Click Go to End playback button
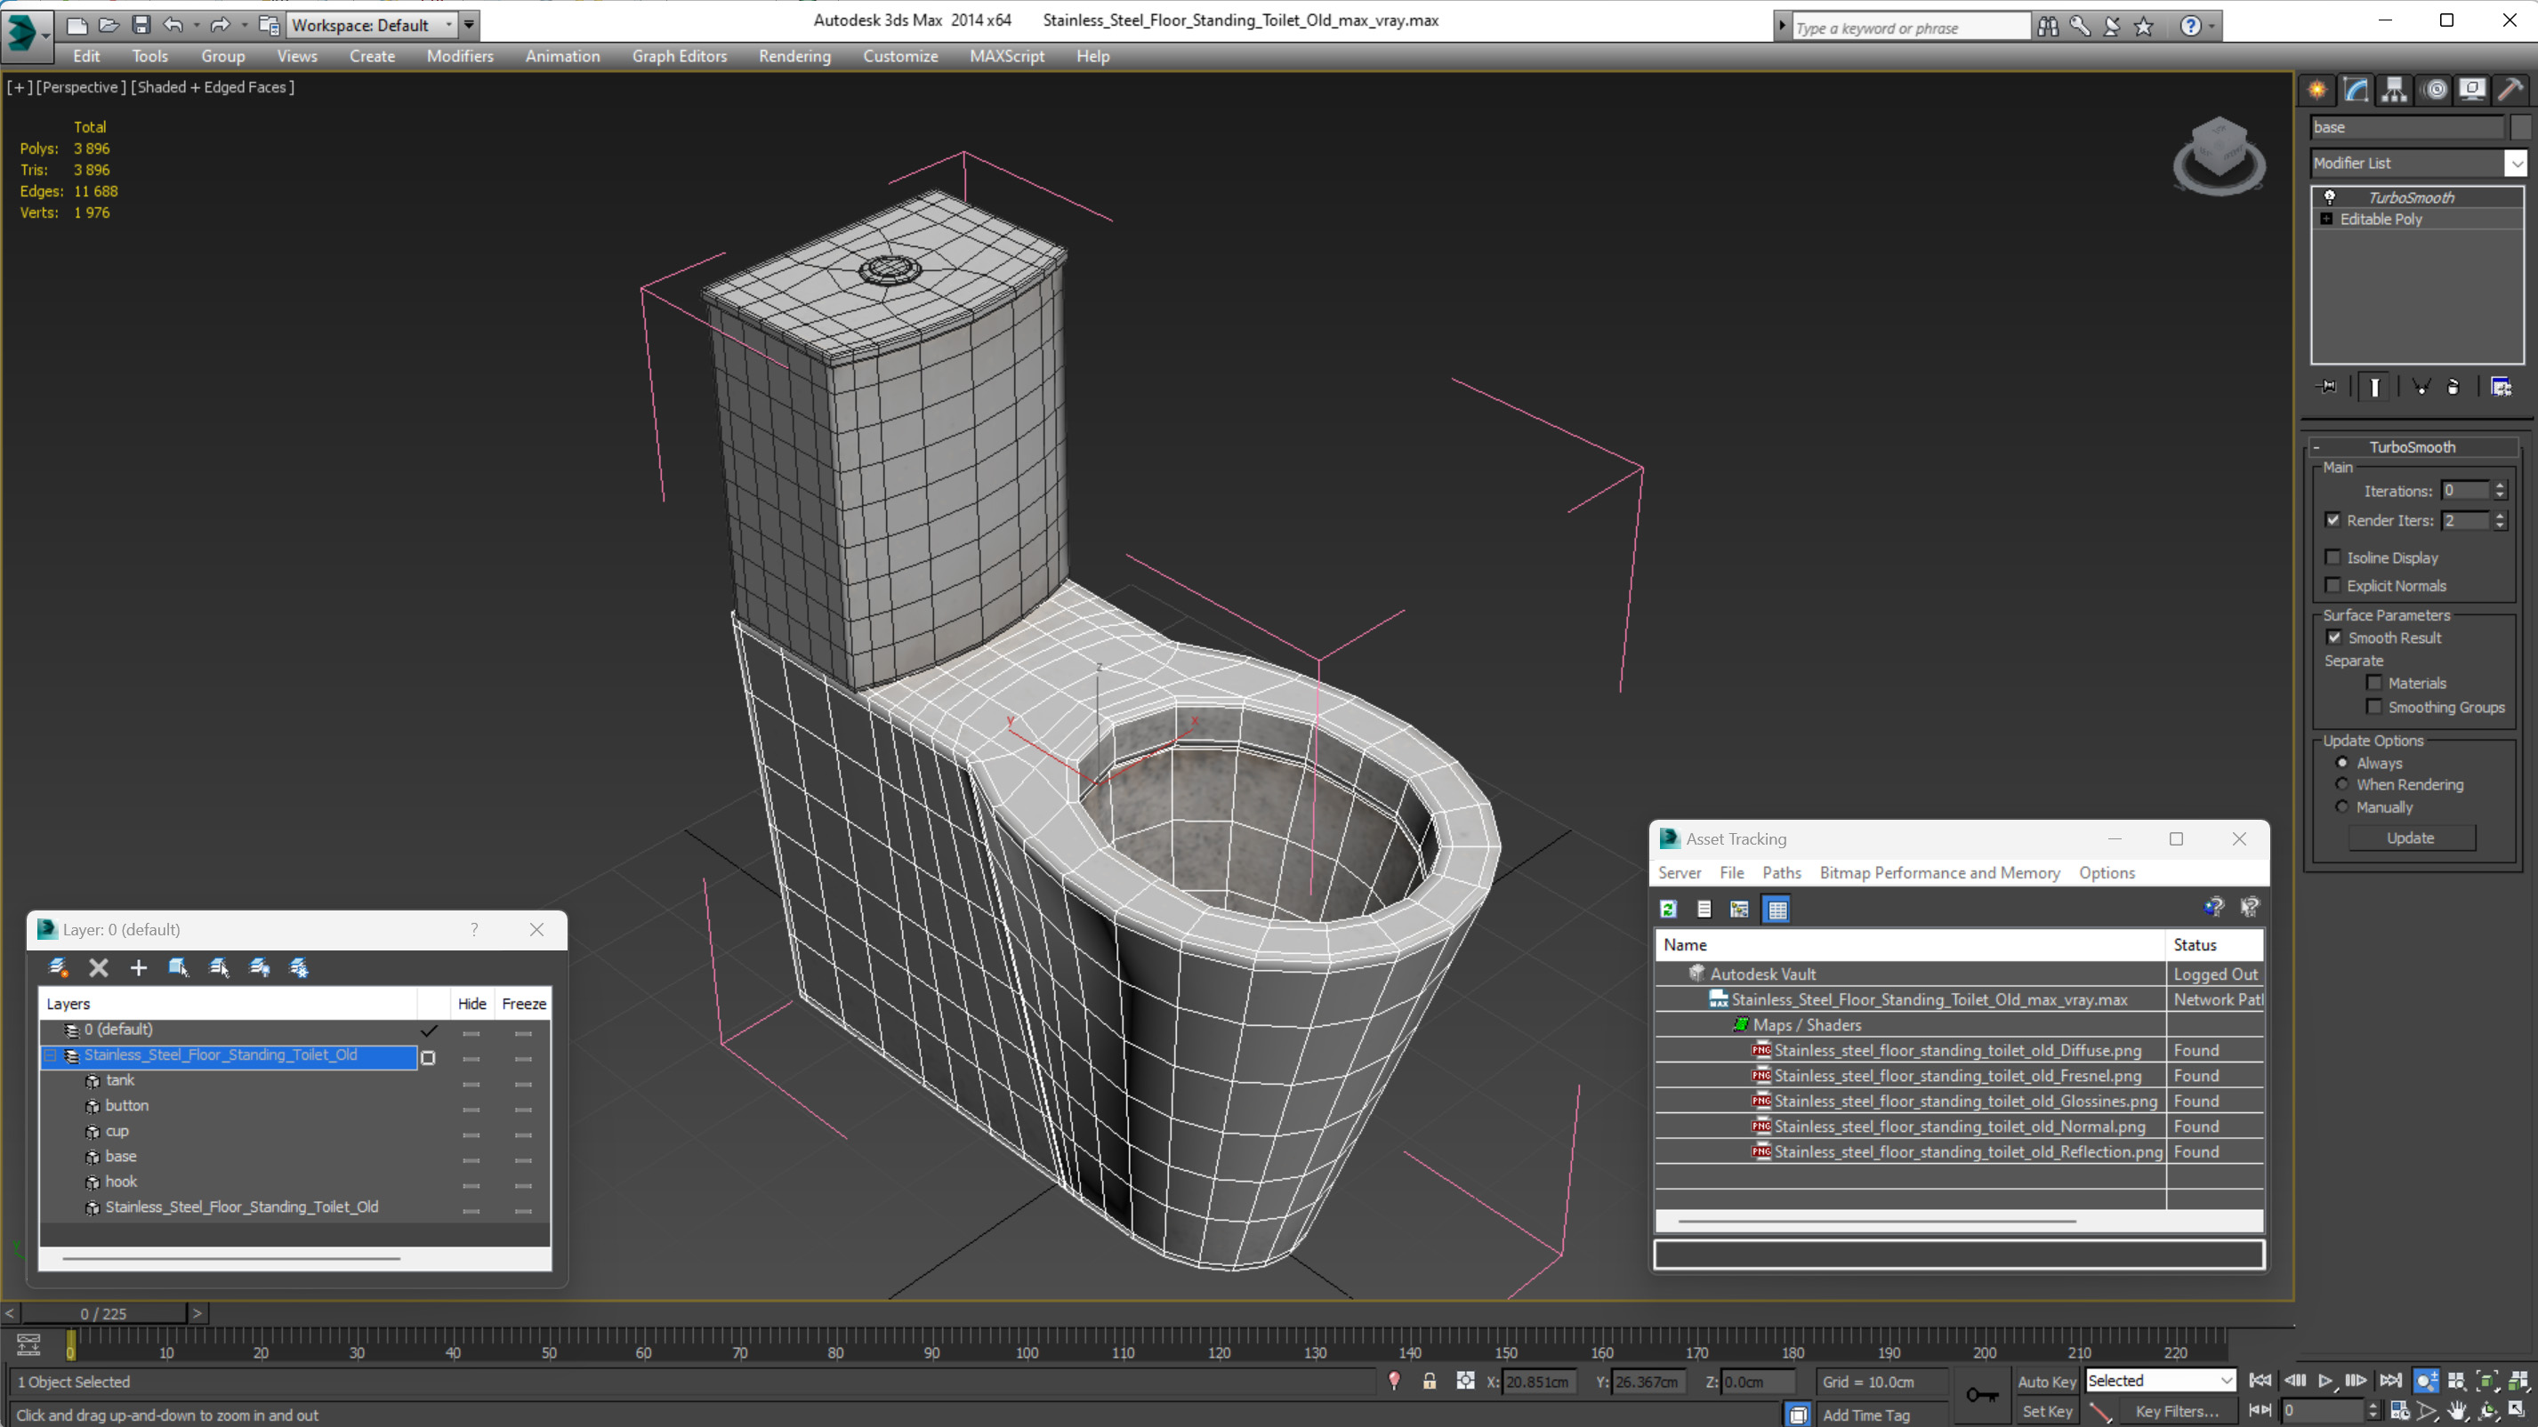 pyautogui.click(x=2390, y=1381)
